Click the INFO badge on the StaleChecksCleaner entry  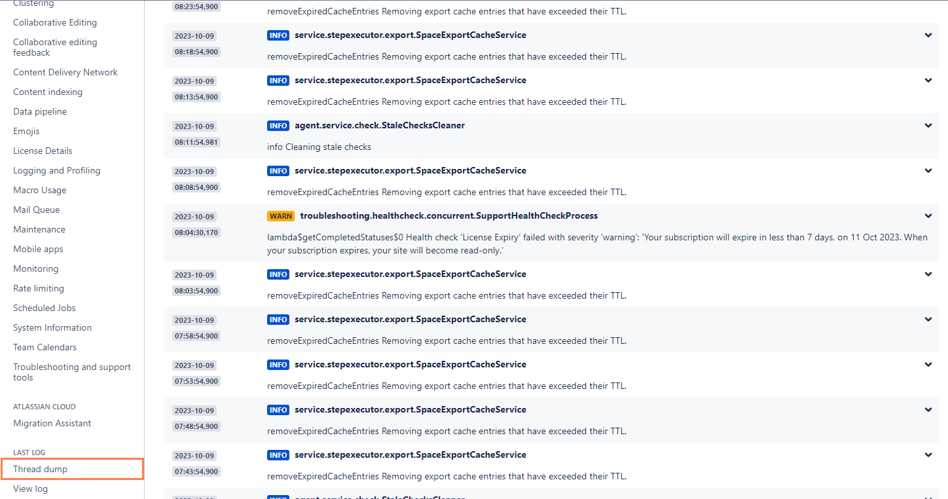[278, 125]
